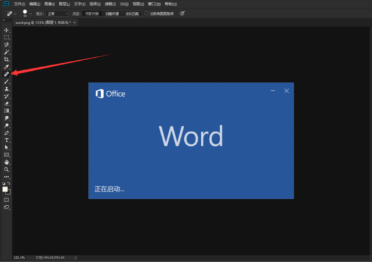Select the Brush tool
This screenshot has width=372, height=262.
(x=6, y=82)
